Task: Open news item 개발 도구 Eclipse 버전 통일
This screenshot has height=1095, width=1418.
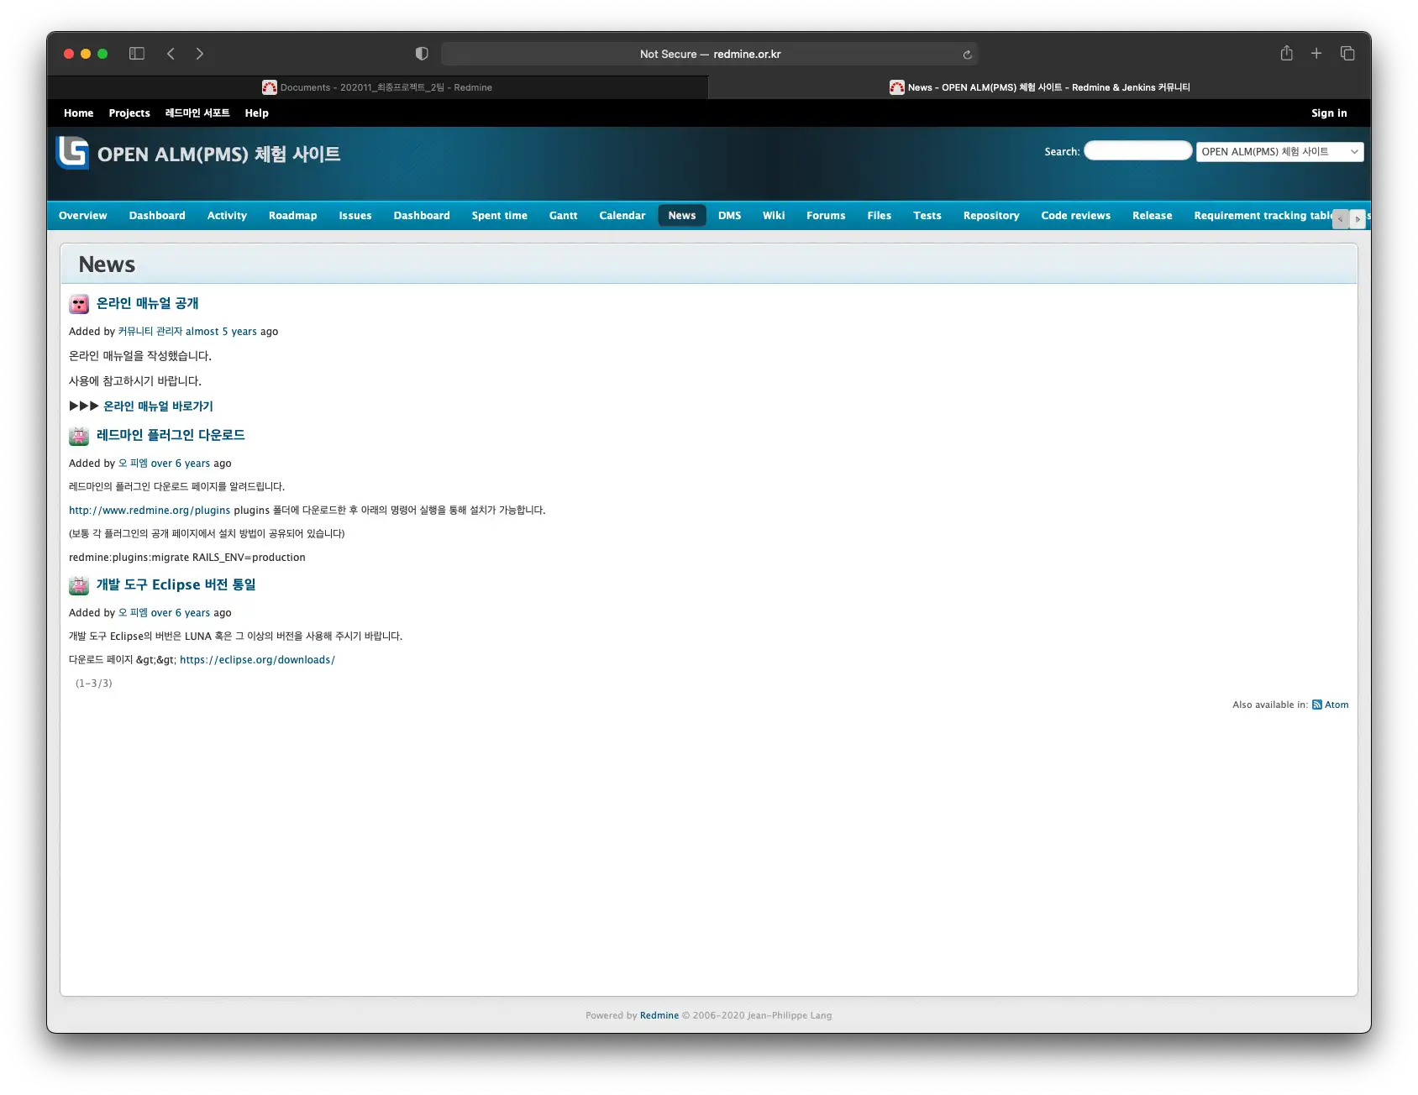Action: click(176, 584)
